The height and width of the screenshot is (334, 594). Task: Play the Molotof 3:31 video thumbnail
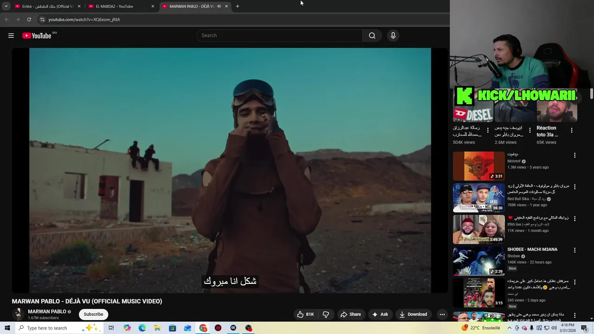coord(478,166)
